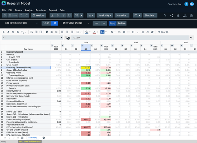Click the refresh icon in the main toolbar

click(x=5, y=15)
